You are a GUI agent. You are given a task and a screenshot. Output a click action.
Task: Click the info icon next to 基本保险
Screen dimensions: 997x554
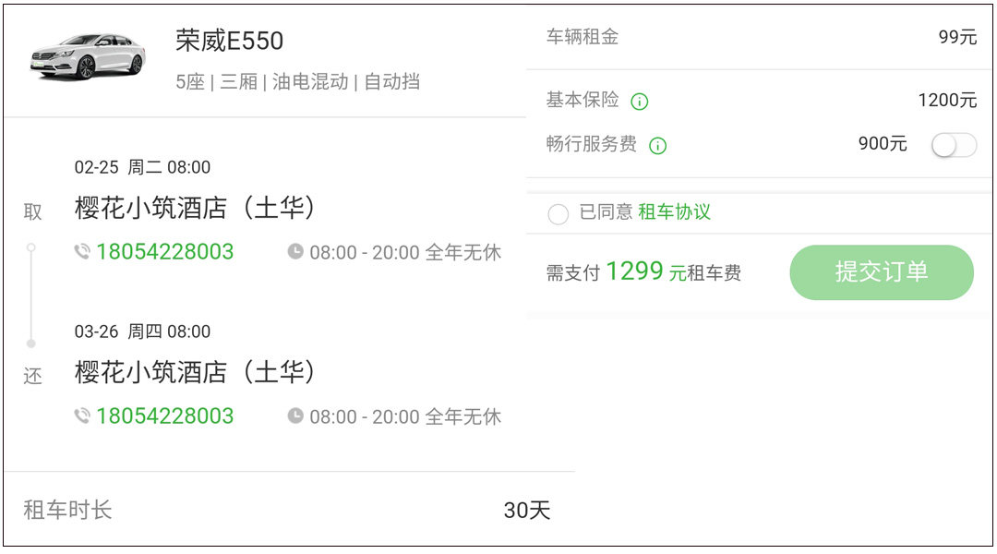point(639,102)
